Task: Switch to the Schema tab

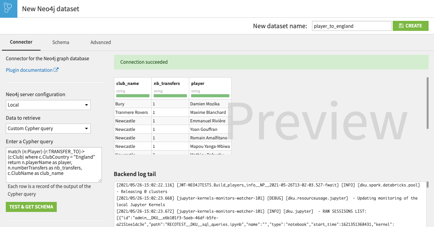Action: (61, 42)
